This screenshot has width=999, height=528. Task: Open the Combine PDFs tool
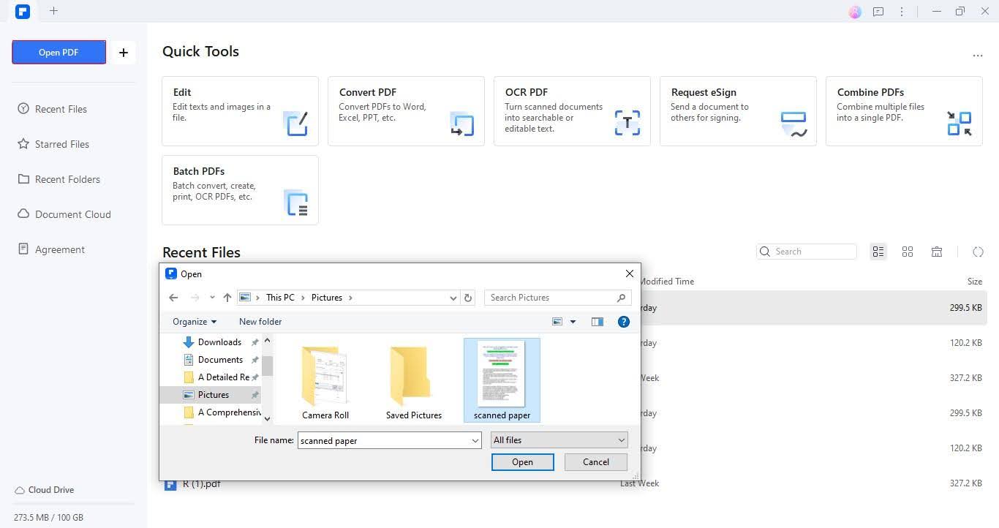click(x=904, y=110)
